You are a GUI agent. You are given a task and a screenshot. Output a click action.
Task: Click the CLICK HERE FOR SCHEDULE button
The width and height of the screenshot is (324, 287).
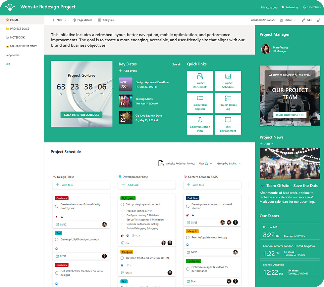point(81,115)
